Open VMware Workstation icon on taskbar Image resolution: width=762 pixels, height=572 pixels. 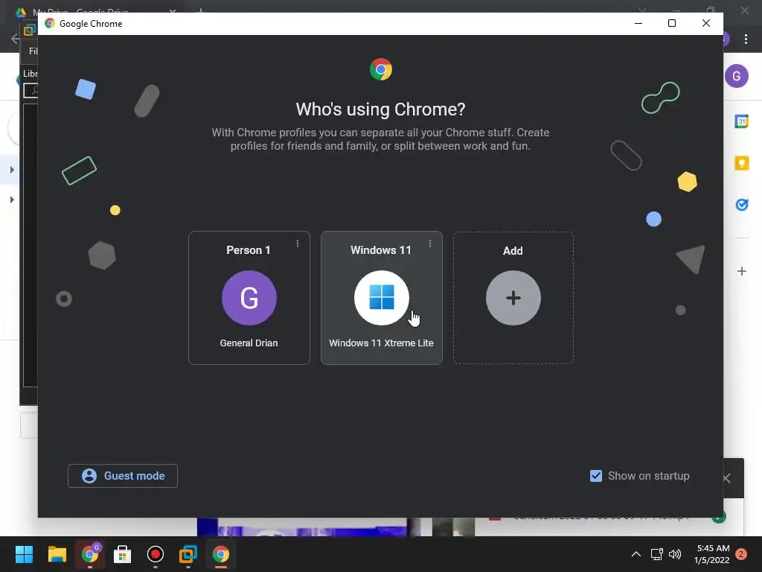point(188,554)
